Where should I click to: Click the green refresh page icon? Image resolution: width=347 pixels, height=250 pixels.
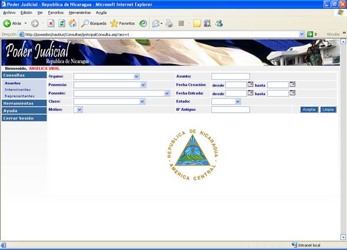62,23
